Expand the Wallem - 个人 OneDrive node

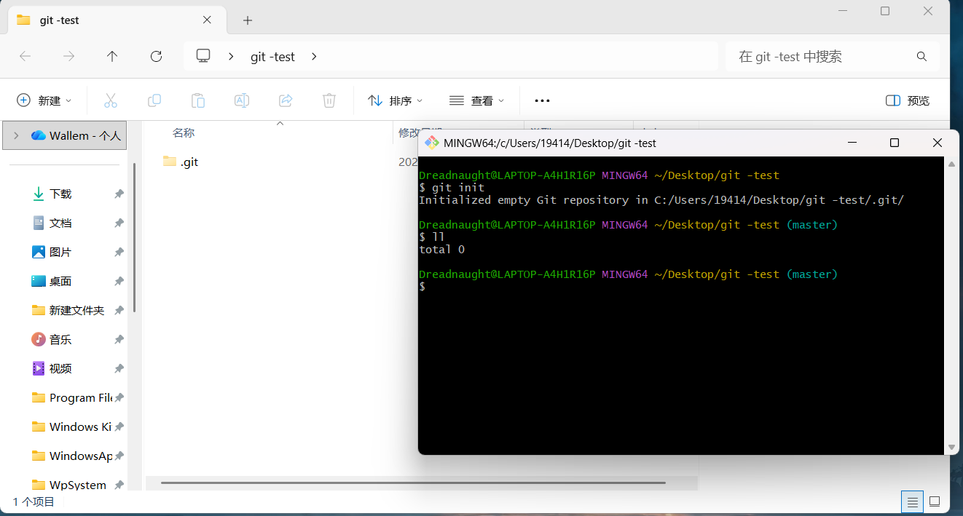tap(15, 135)
